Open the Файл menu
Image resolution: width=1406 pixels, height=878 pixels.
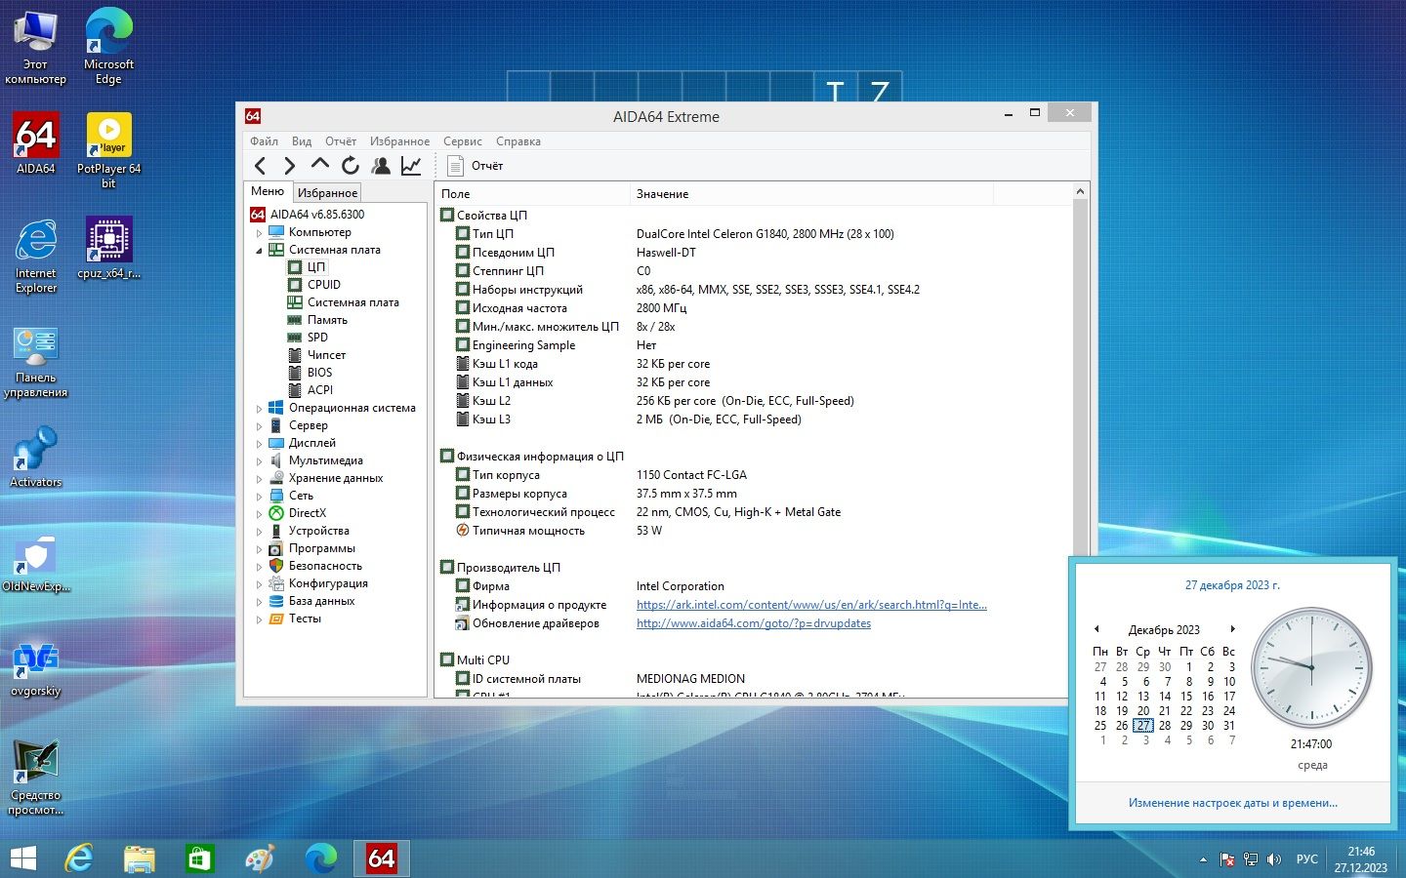[x=264, y=141]
